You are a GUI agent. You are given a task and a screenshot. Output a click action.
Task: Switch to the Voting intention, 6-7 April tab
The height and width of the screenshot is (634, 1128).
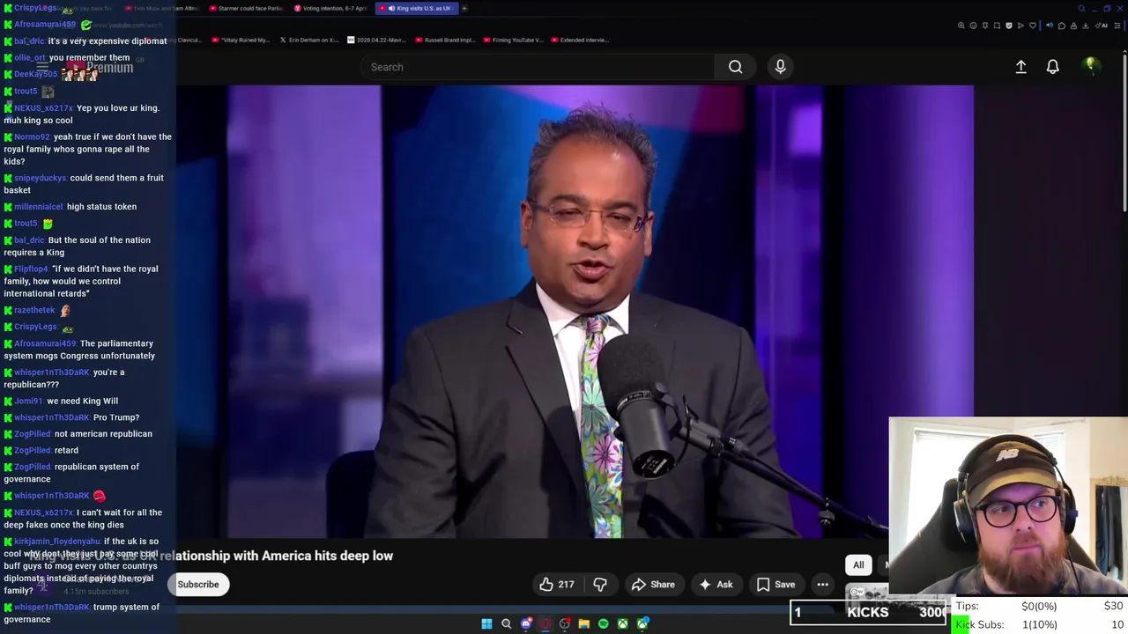[x=330, y=9]
